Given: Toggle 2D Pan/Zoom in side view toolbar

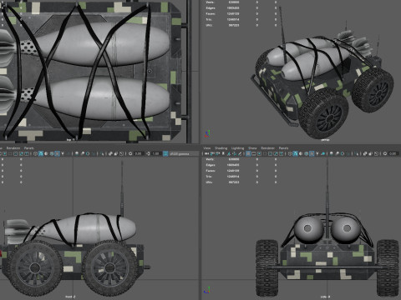Looking at the screenshot, I should click(x=234, y=153).
